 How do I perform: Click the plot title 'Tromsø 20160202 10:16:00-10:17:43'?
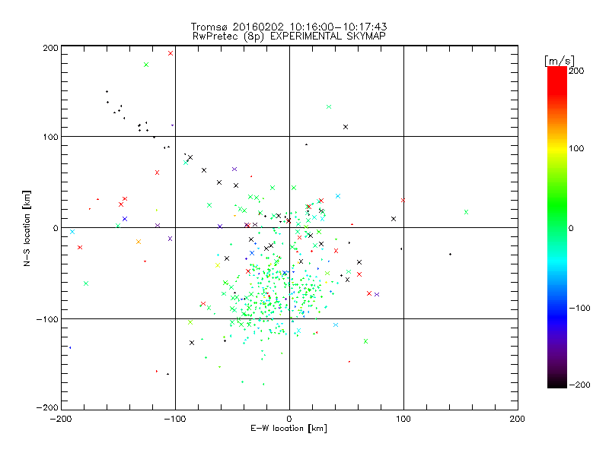pos(289,27)
